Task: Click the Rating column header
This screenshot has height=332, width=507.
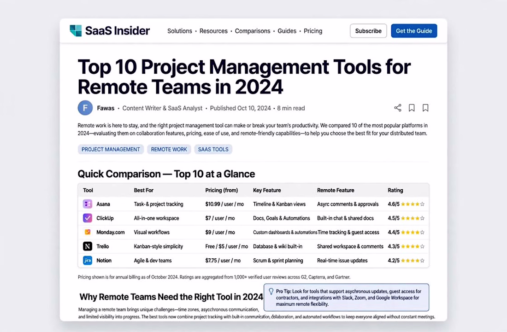Action: click(395, 190)
